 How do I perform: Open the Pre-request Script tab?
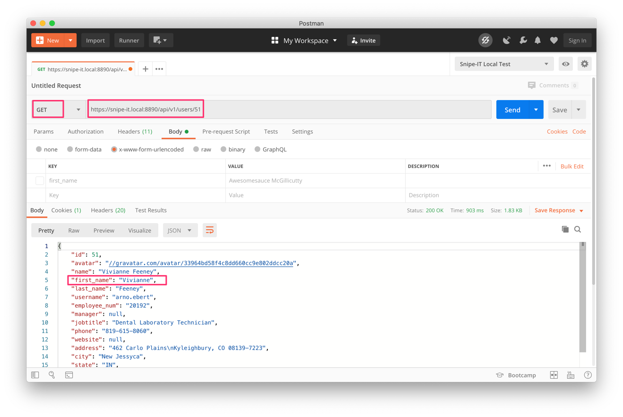click(x=226, y=132)
